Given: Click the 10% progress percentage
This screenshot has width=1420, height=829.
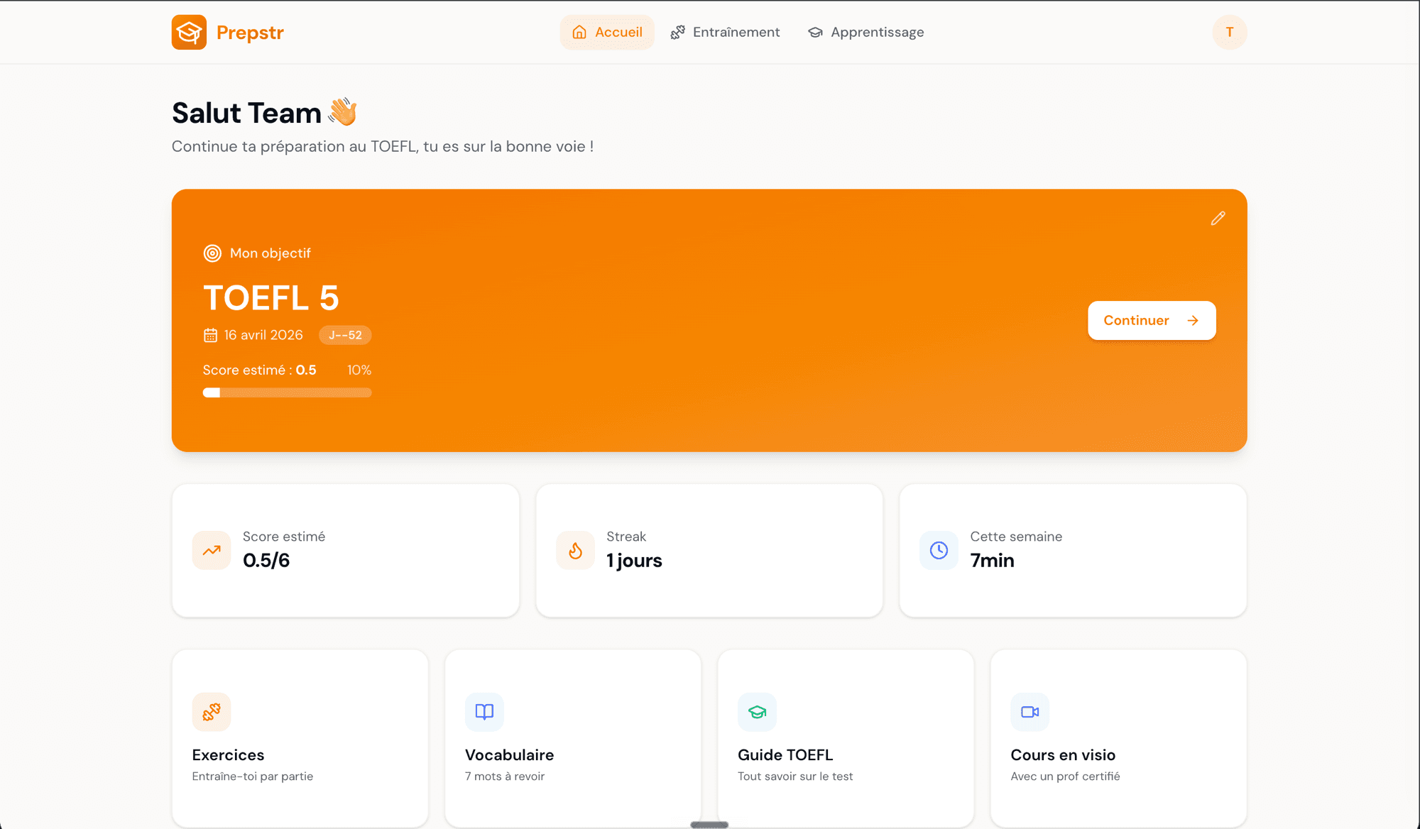Looking at the screenshot, I should pos(359,370).
